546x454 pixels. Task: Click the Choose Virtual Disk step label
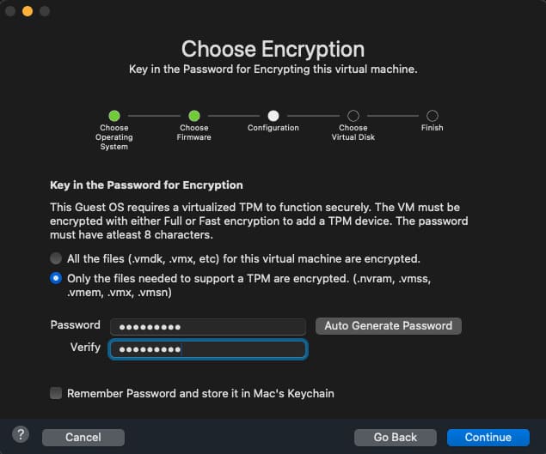point(353,132)
